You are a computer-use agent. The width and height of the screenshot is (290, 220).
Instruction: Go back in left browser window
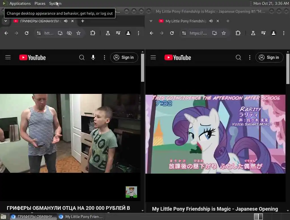click(x=6, y=33)
